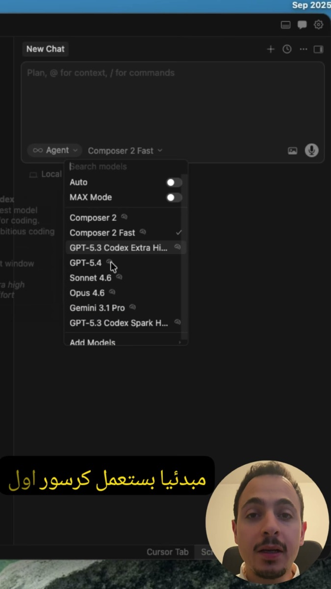Click the brain icon beside Gemini 3.1 Pro
331x589 pixels.
pyautogui.click(x=132, y=308)
